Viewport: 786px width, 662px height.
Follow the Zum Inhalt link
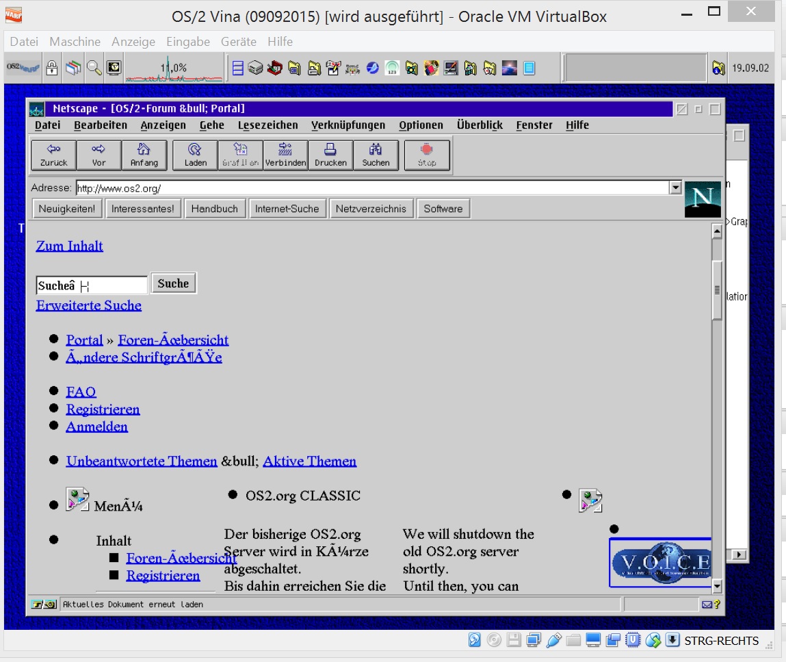click(x=69, y=246)
